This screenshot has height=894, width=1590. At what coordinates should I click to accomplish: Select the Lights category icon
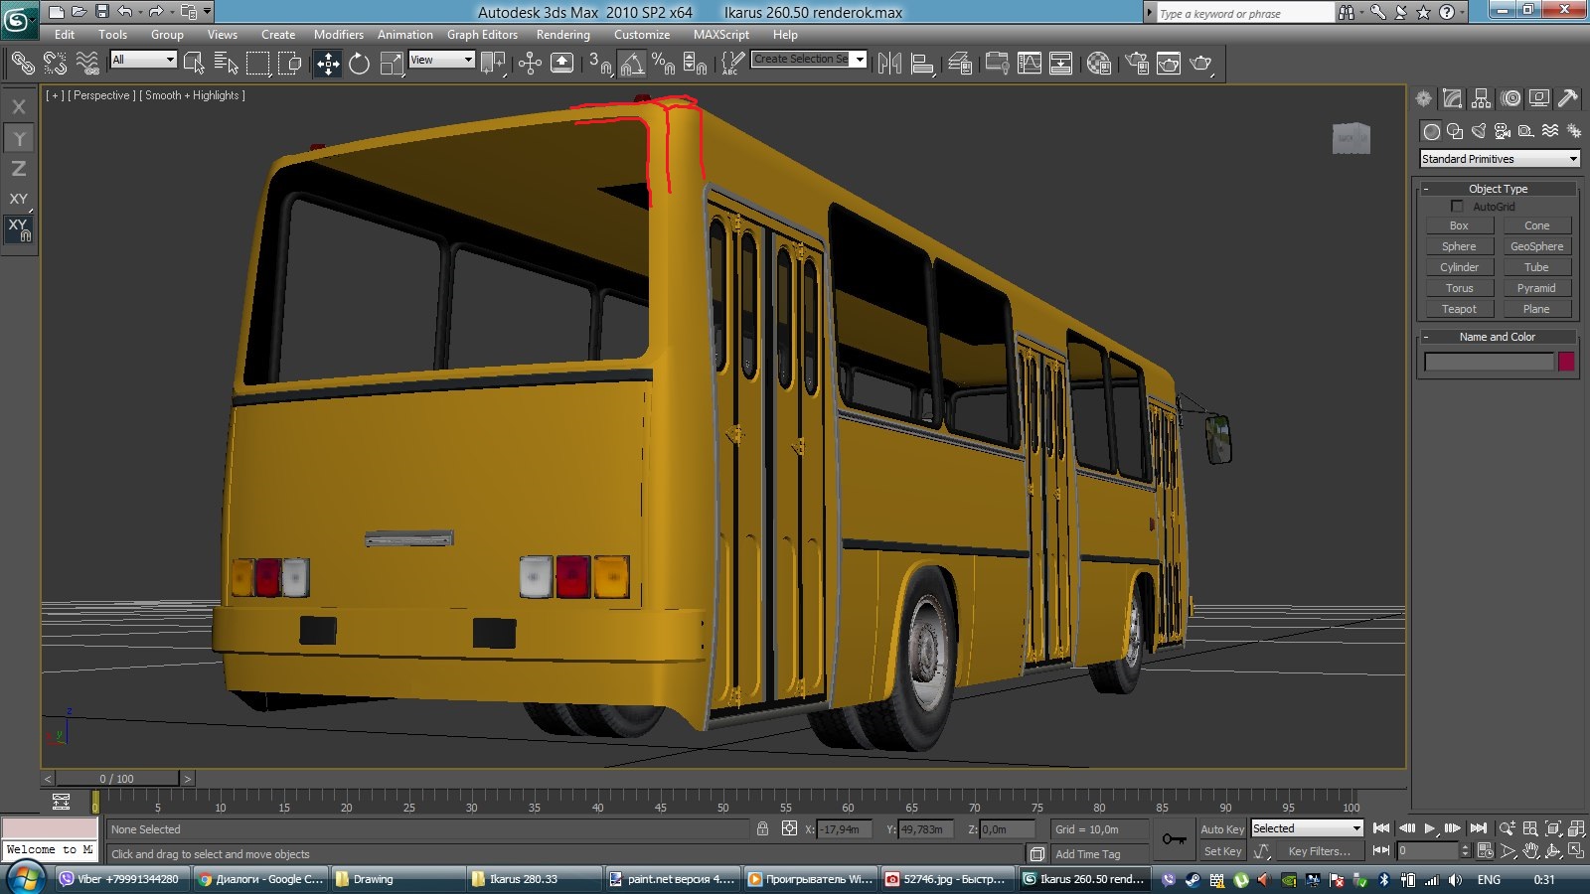click(x=1479, y=131)
